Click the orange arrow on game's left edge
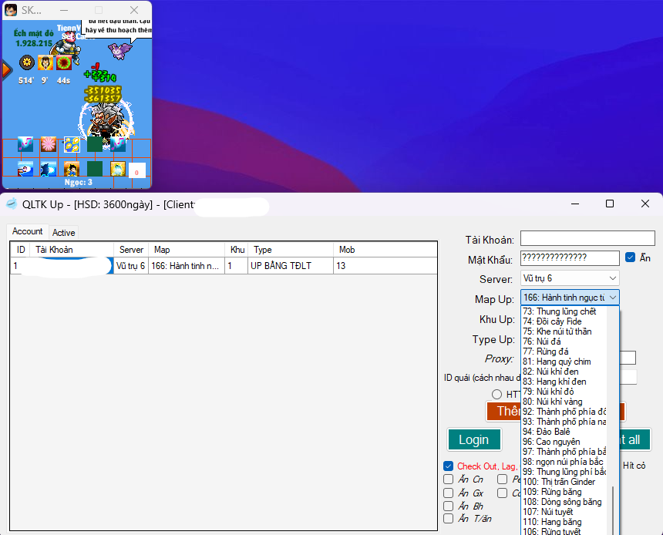Screen dimensions: 663x535 [6, 71]
